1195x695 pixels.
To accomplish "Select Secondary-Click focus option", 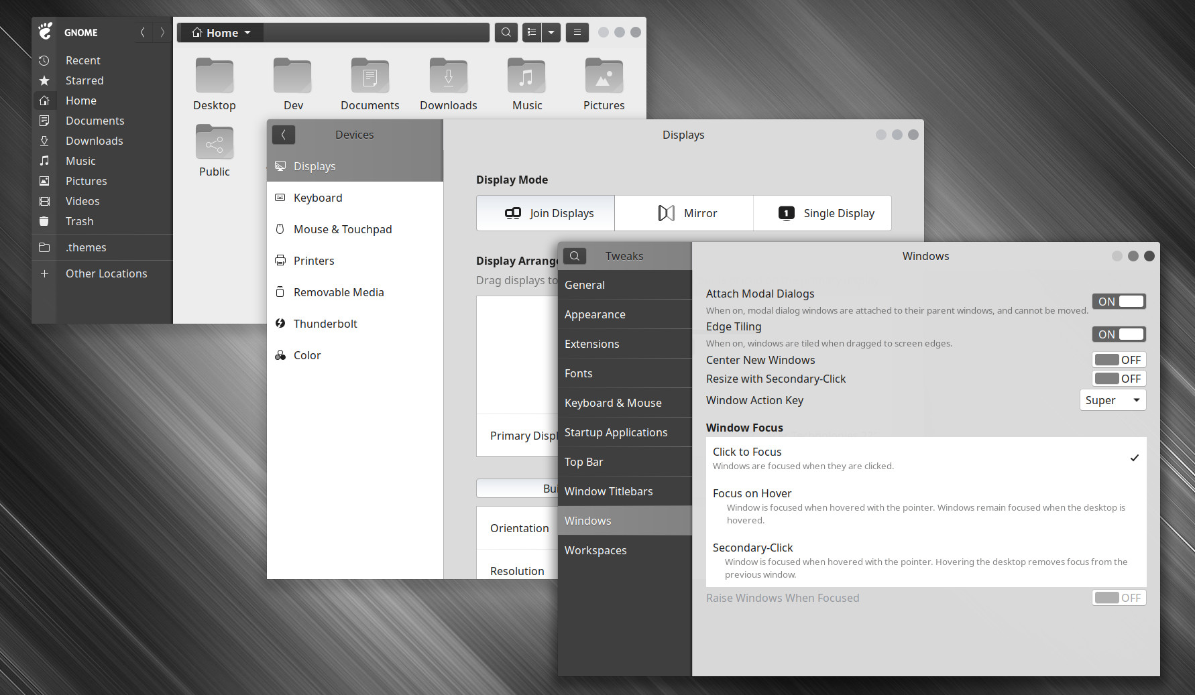I will 926,561.
